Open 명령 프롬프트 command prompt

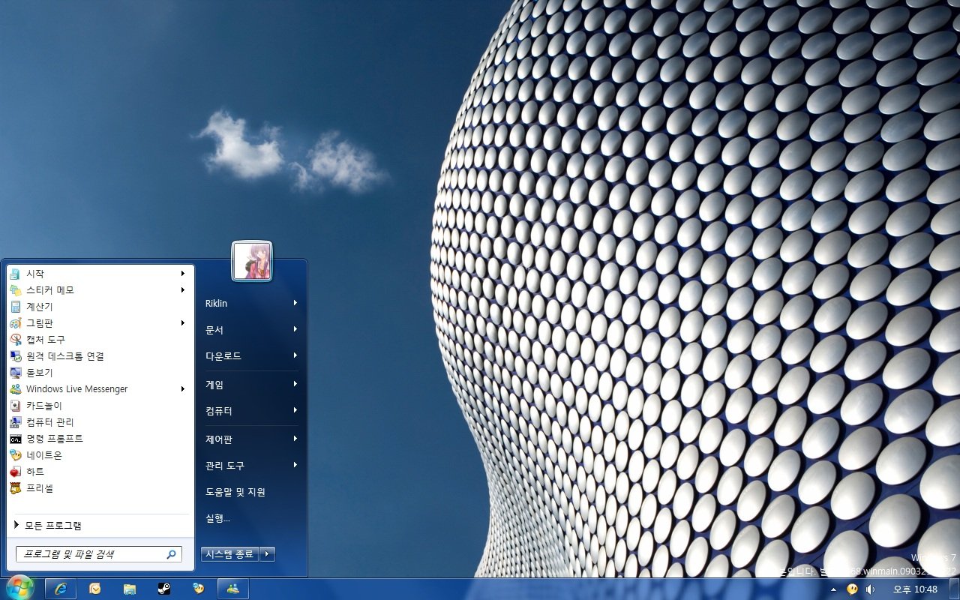click(x=54, y=439)
